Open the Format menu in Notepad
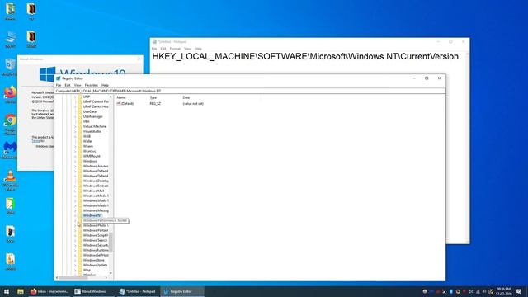Image resolution: width=528 pixels, height=297 pixels. (x=175, y=49)
